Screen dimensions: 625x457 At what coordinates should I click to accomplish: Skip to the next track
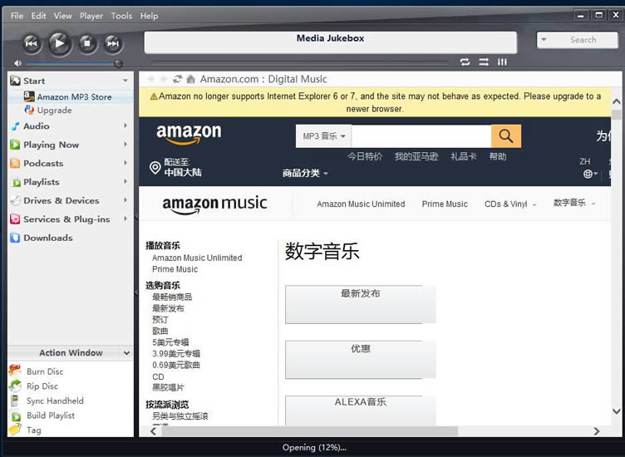point(113,43)
